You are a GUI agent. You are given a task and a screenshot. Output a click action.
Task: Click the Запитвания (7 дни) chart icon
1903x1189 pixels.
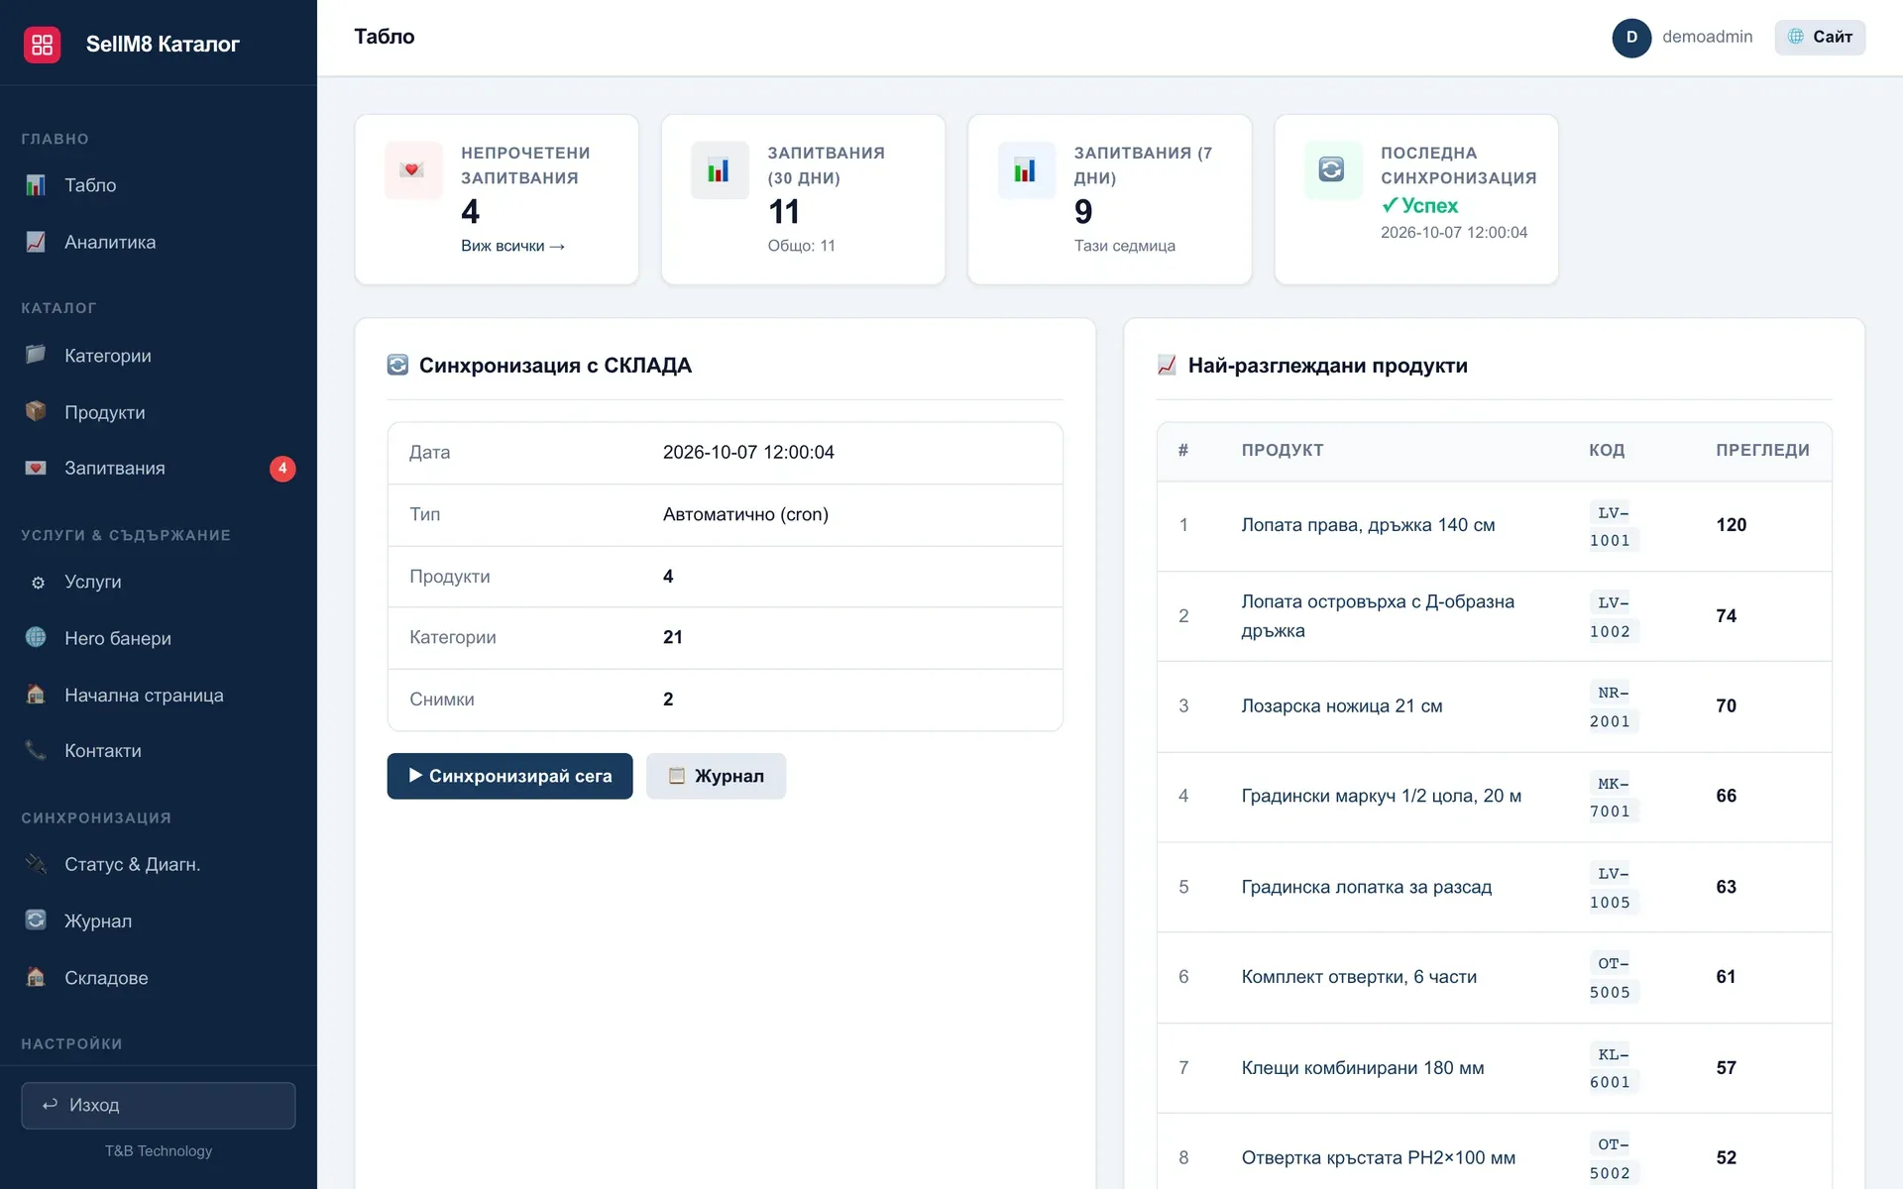coord(1026,170)
